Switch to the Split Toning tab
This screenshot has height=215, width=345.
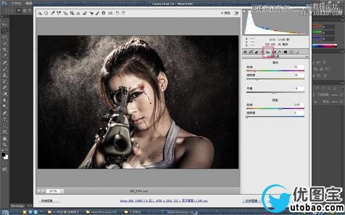pos(268,52)
